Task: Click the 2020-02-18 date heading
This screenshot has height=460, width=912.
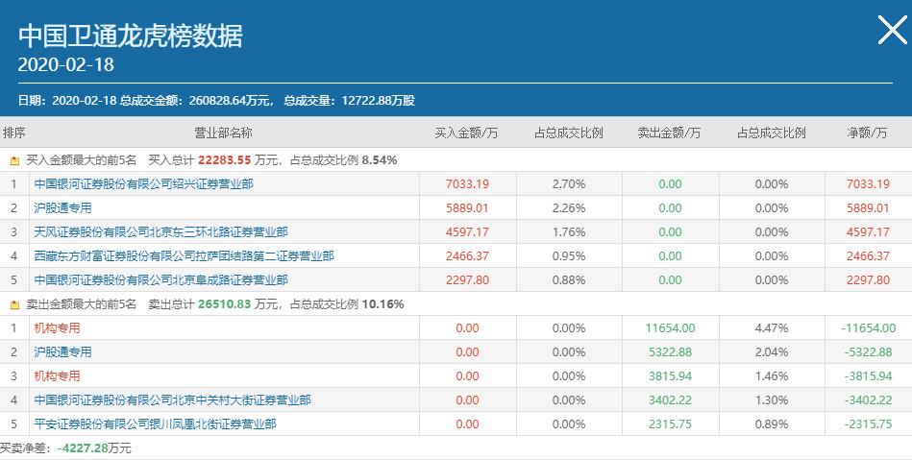Action: coord(66,65)
